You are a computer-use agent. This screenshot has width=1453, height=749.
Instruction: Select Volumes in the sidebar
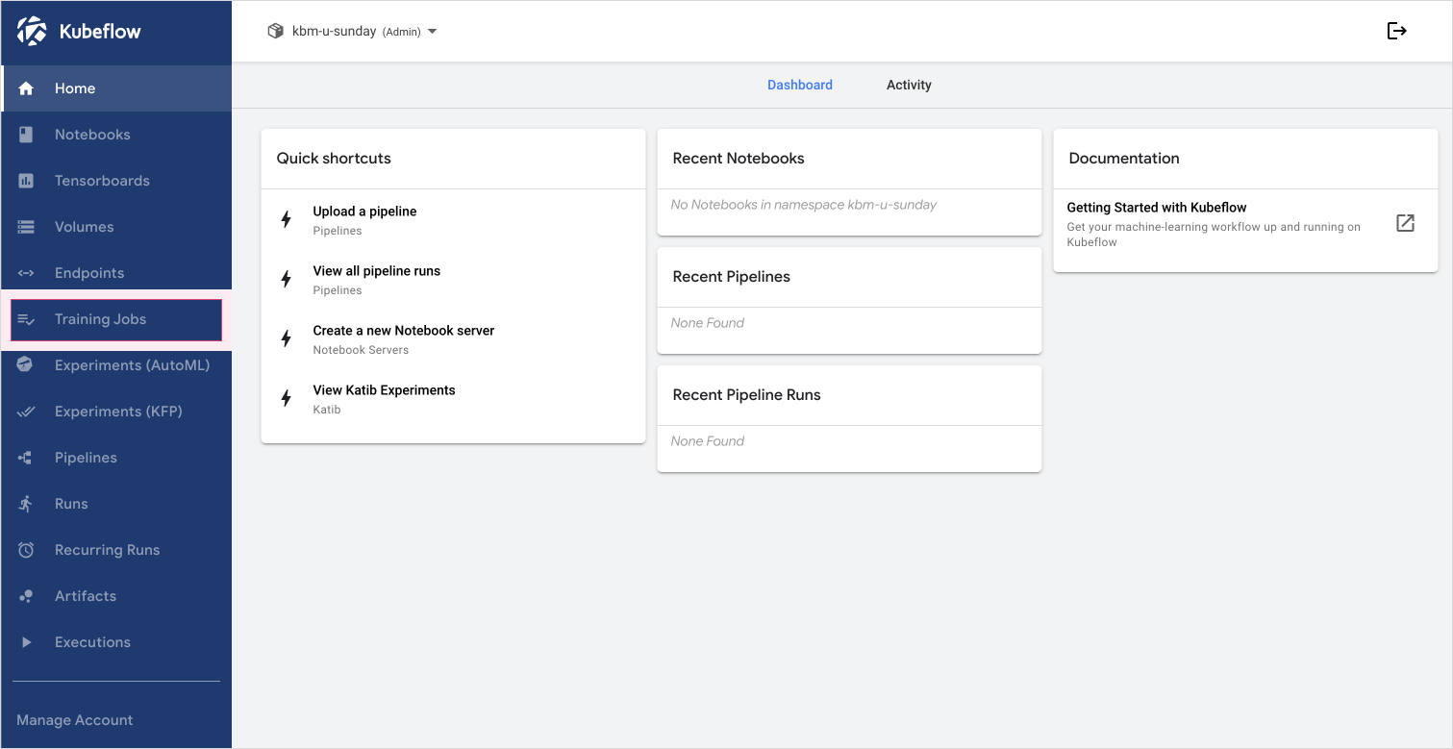coord(116,227)
